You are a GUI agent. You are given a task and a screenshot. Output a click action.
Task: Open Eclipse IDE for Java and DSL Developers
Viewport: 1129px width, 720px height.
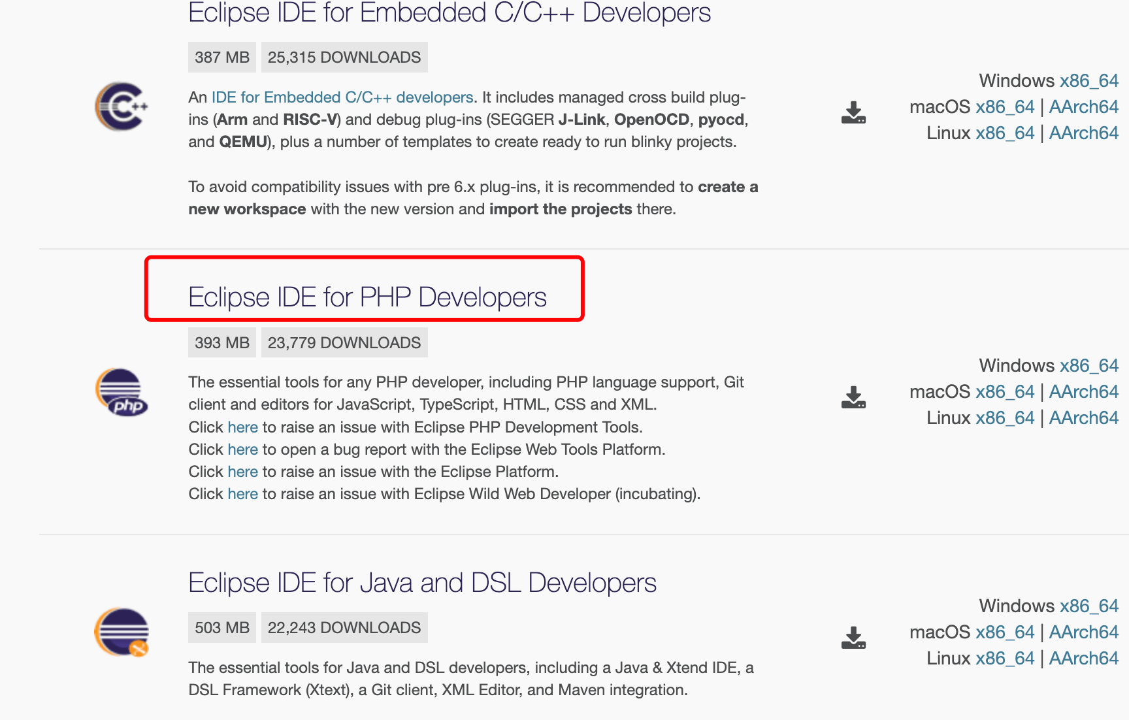pos(422,583)
